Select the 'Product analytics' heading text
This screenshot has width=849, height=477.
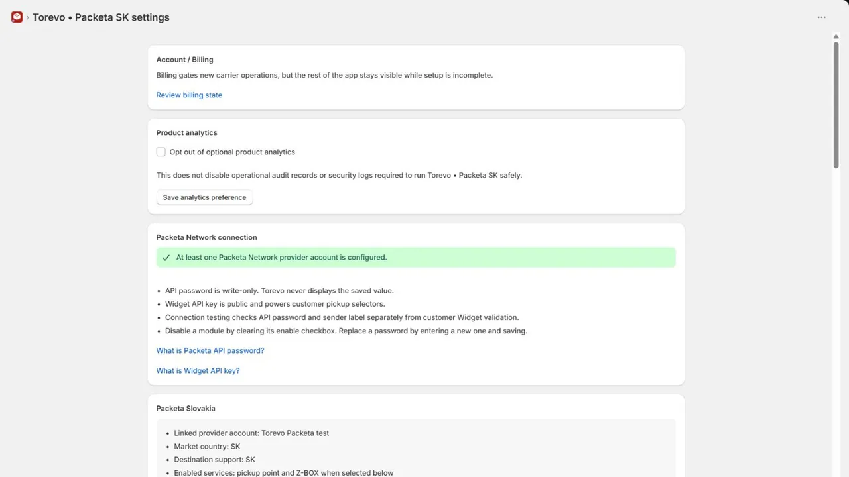tap(187, 133)
